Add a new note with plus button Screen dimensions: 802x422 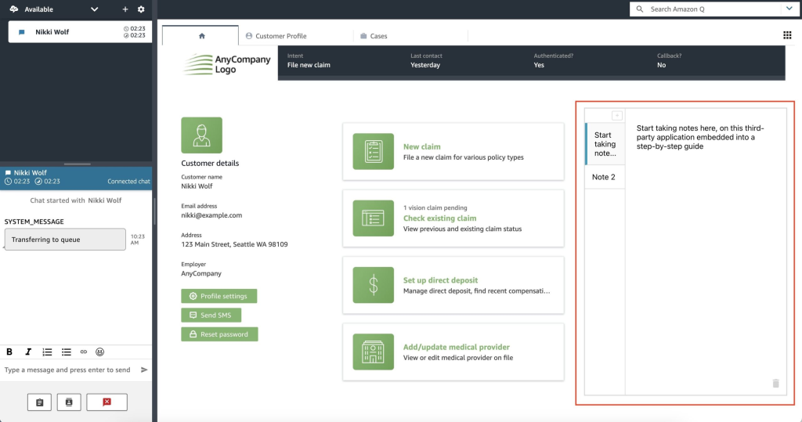pos(617,116)
